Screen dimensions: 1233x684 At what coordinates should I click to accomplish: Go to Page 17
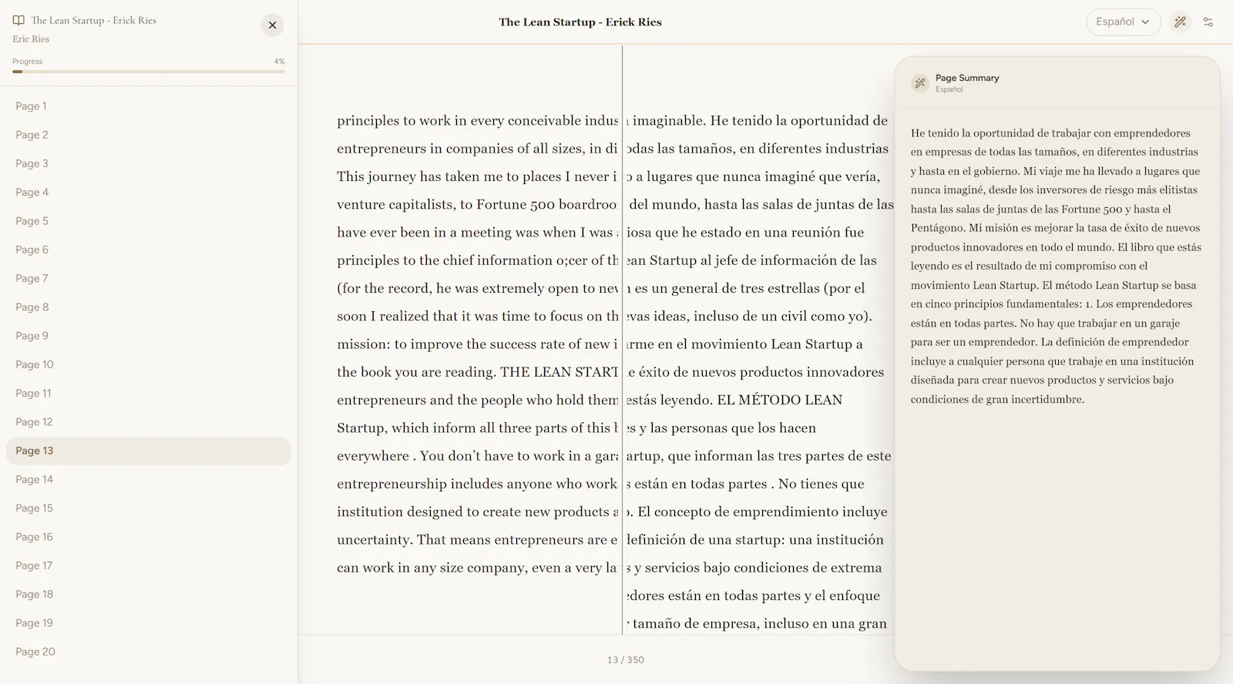click(149, 565)
